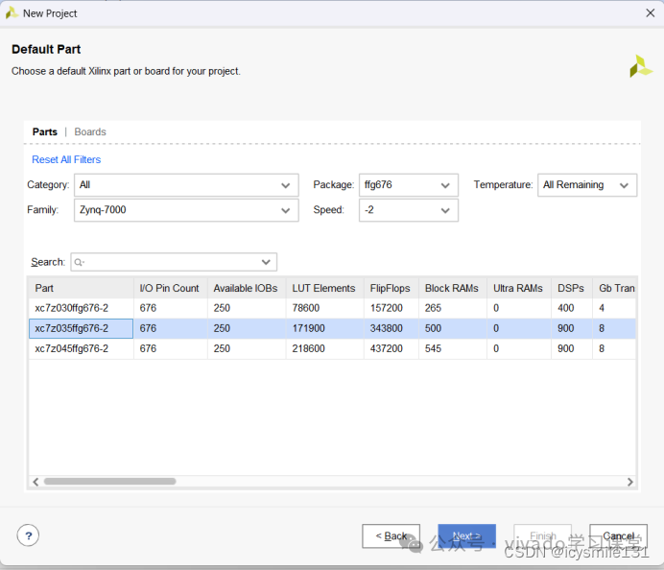Select the Parts tab
The height and width of the screenshot is (570, 664).
[x=44, y=131]
